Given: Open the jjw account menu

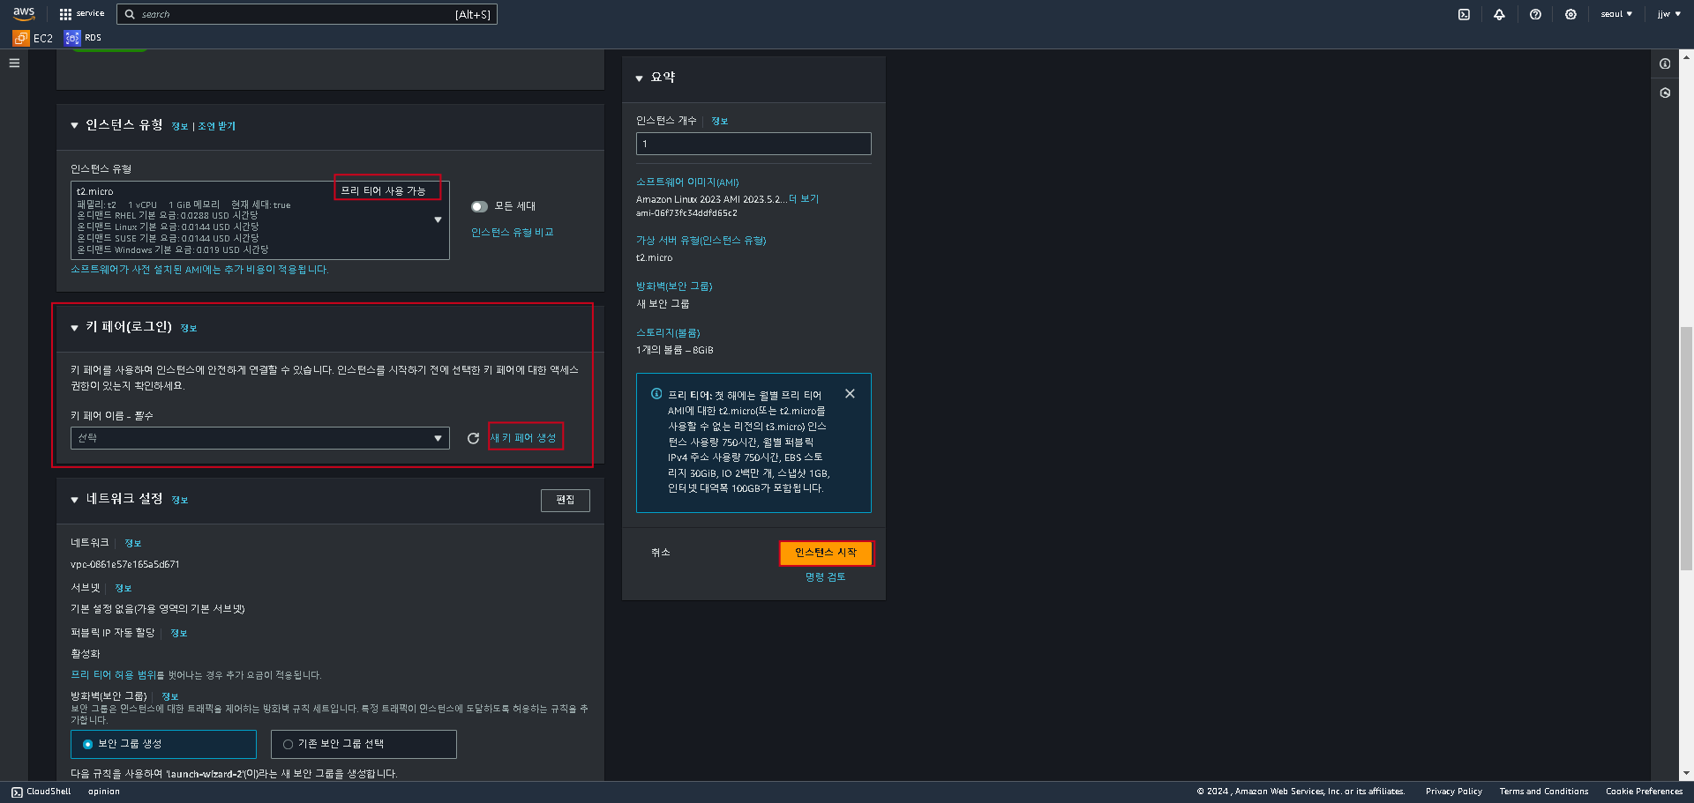Looking at the screenshot, I should click(x=1668, y=14).
